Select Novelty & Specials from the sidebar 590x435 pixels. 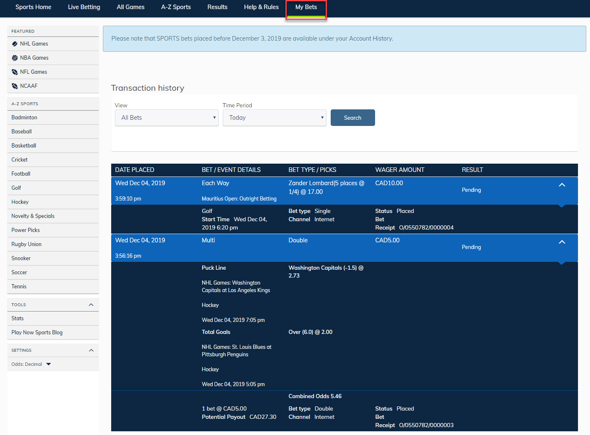(33, 216)
